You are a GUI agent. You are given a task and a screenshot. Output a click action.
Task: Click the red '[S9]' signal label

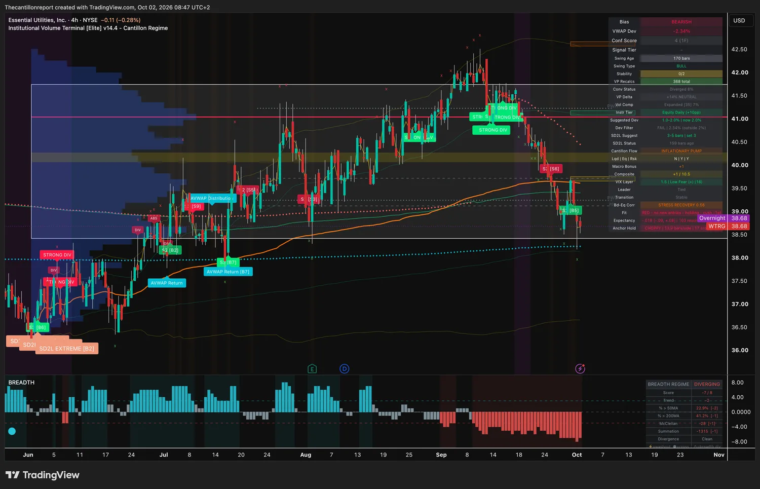(194, 206)
